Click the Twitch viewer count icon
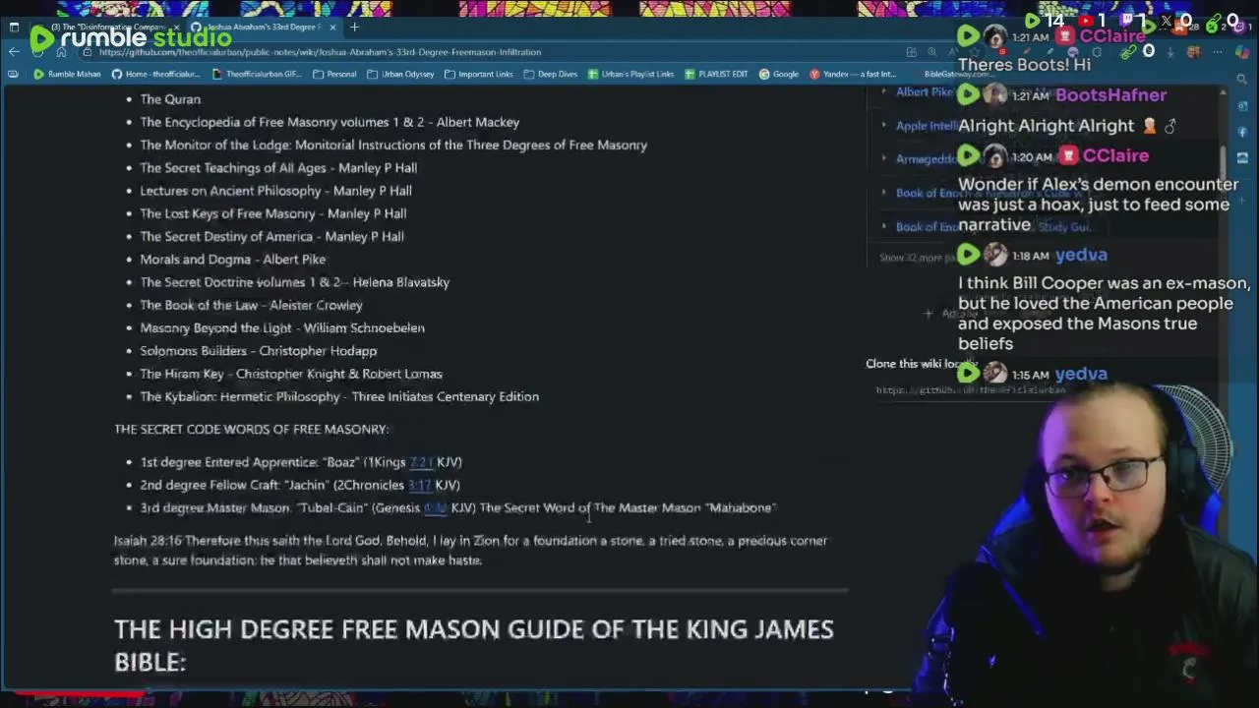1259x708 pixels. pos(1129,20)
